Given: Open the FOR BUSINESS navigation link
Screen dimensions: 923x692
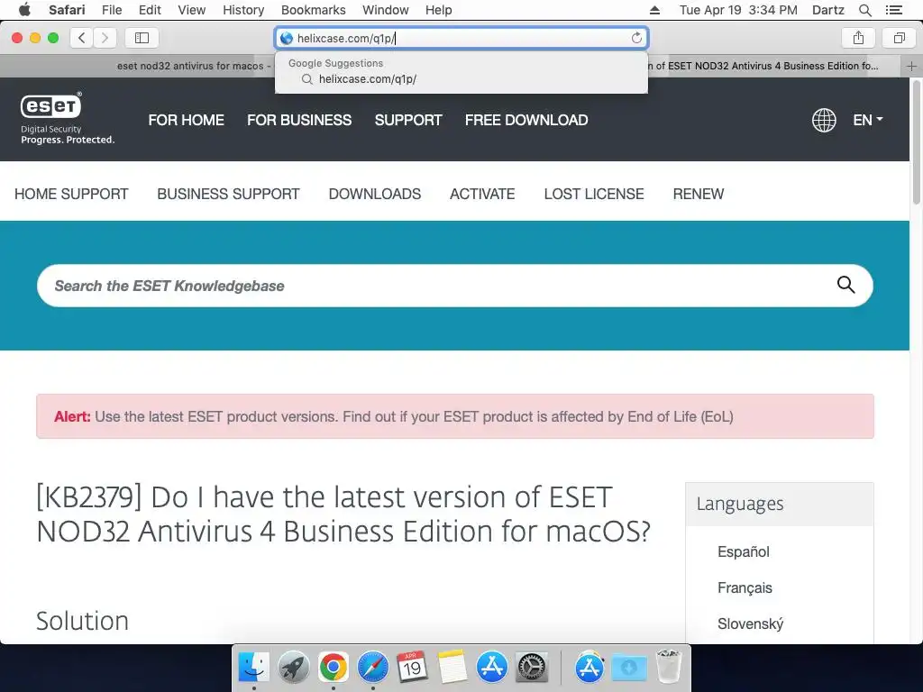Looking at the screenshot, I should click(x=299, y=120).
